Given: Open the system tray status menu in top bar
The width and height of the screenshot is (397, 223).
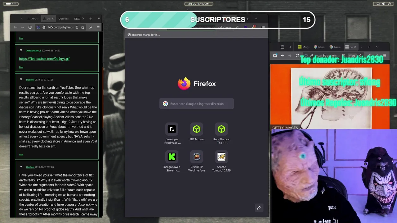Looking at the screenshot, I should tap(384, 4).
